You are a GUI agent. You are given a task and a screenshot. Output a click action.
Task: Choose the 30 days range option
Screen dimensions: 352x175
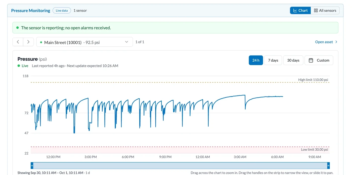click(293, 60)
